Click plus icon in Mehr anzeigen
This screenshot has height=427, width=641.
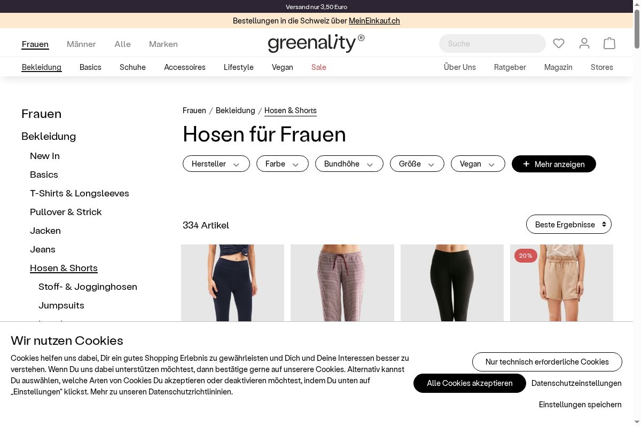pos(526,164)
